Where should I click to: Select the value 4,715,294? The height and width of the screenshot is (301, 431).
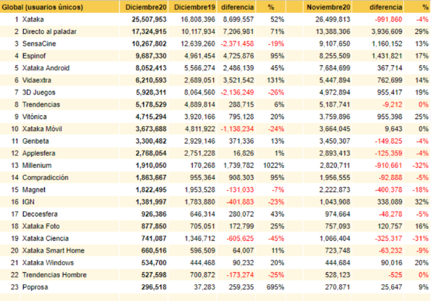[x=151, y=117]
